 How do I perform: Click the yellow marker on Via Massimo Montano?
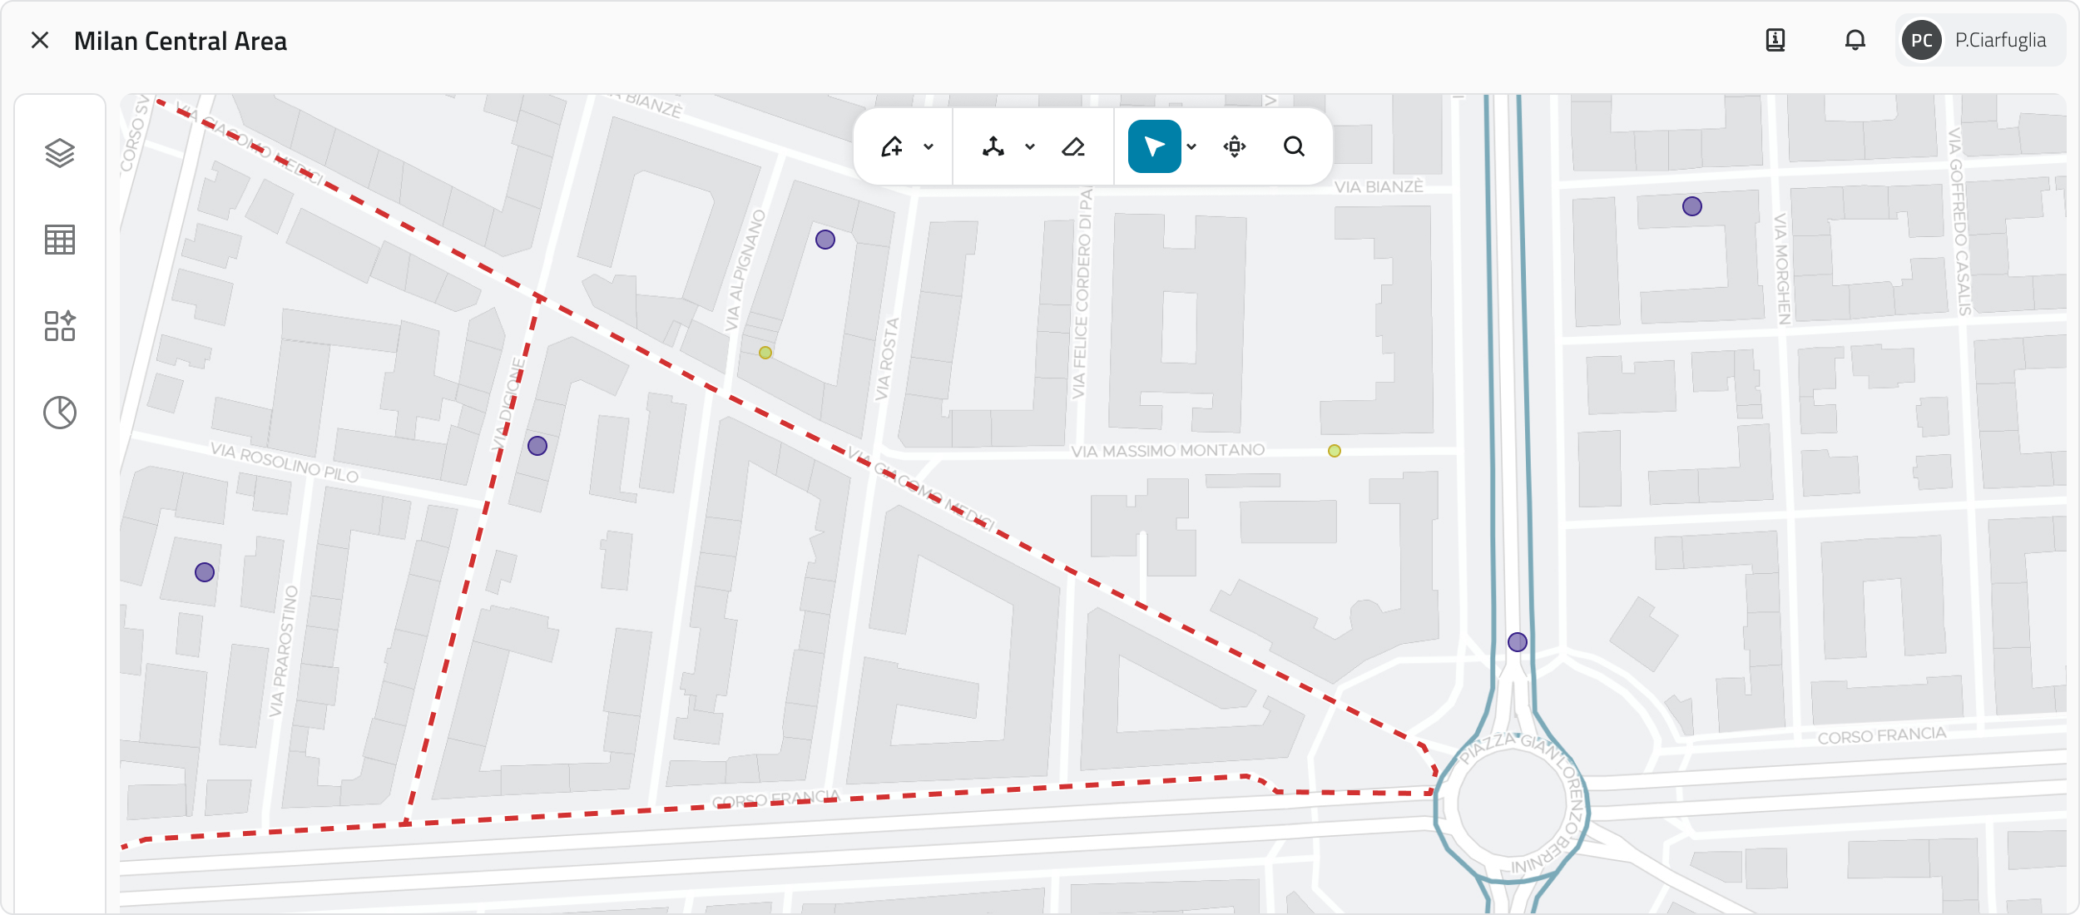click(1335, 451)
